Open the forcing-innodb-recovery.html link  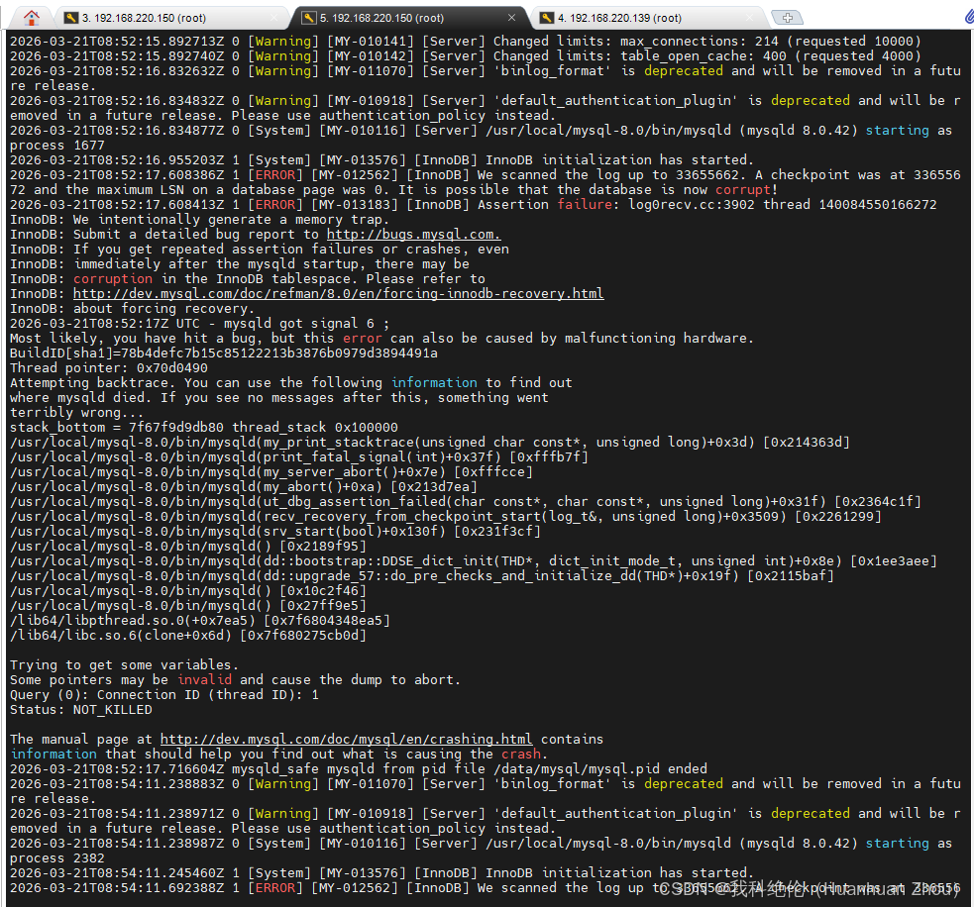pyautogui.click(x=339, y=294)
